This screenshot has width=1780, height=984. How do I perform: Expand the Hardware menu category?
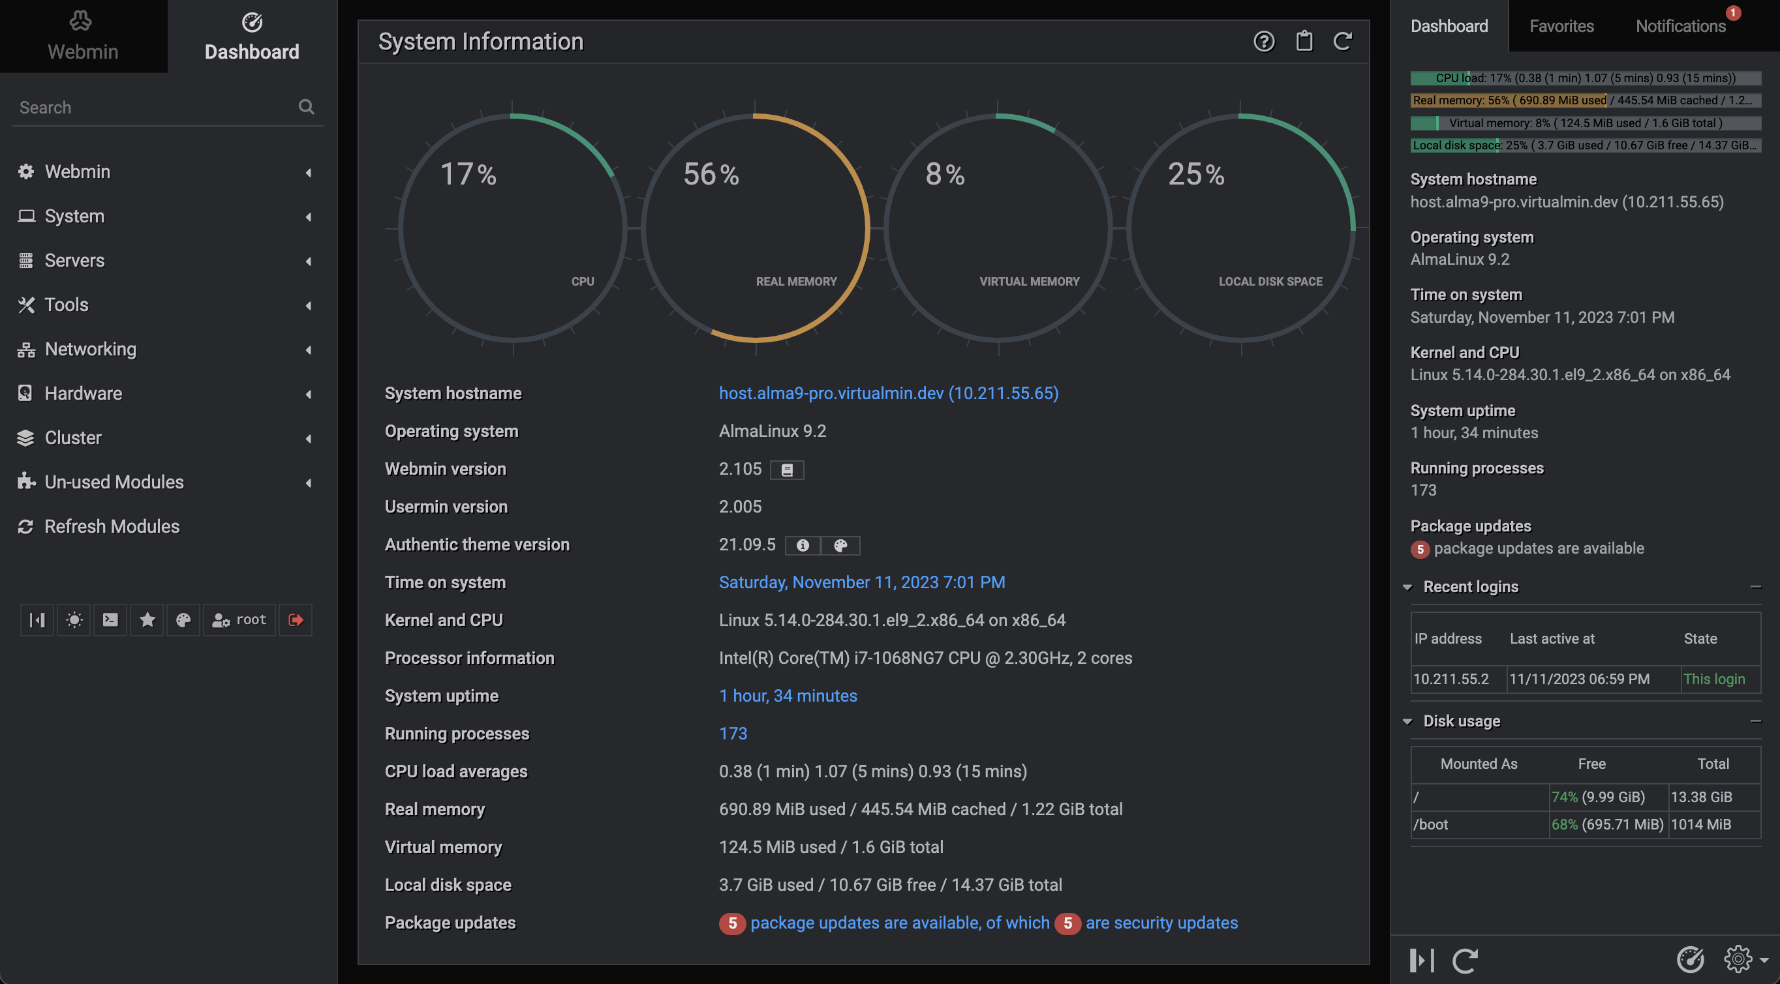(x=167, y=393)
